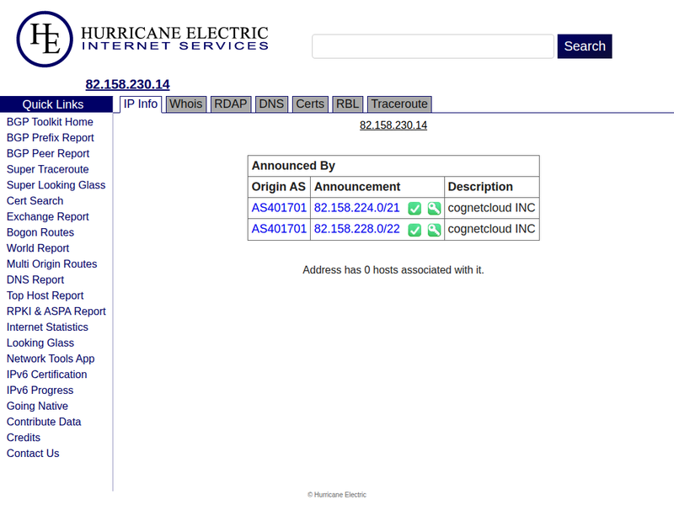Open DNS Report link
This screenshot has width=674, height=505.
(x=35, y=280)
